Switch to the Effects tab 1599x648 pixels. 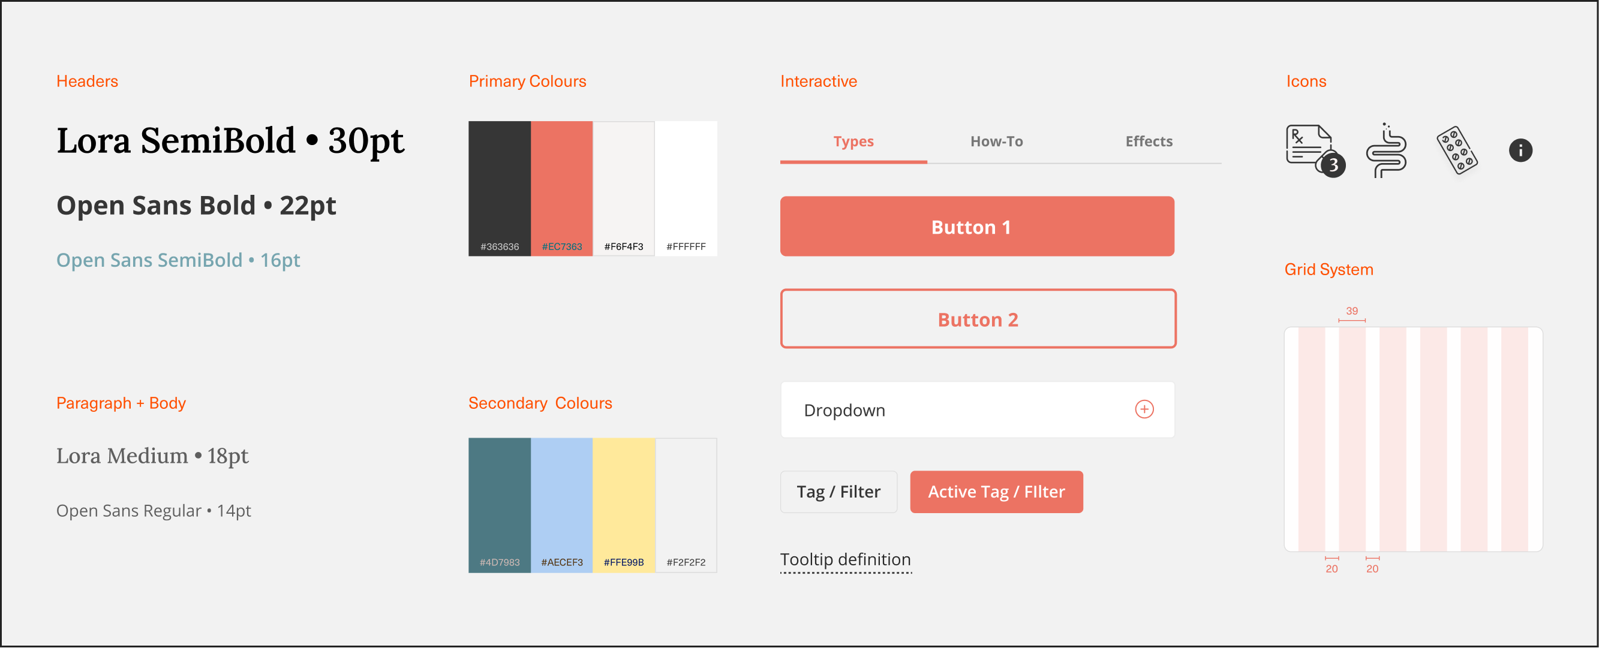(x=1149, y=141)
